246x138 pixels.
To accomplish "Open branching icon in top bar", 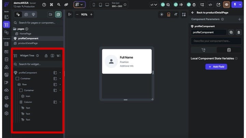I will [202, 5].
